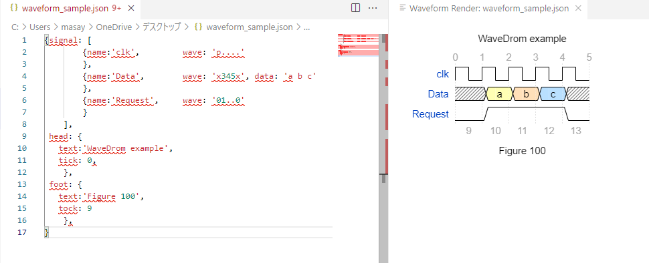Click tock label '10' below waveform
Image resolution: width=649 pixels, height=263 pixels.
[495, 131]
